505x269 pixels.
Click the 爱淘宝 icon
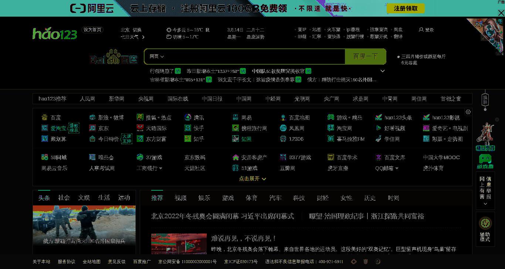(x=45, y=128)
